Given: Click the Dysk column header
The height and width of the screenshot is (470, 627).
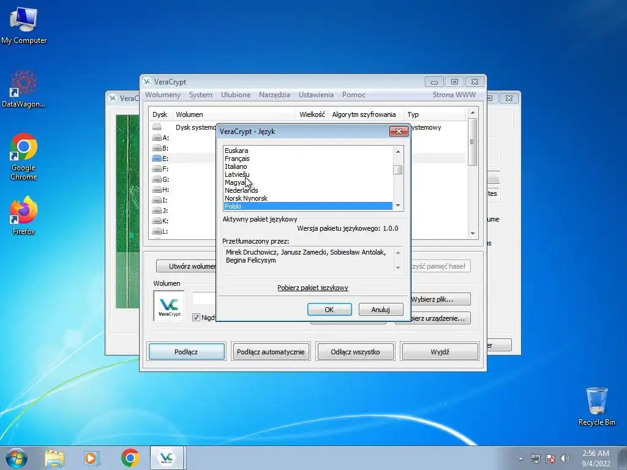Looking at the screenshot, I should coord(160,114).
